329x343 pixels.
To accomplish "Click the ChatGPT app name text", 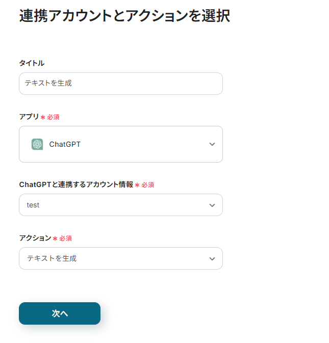I will coord(65,144).
